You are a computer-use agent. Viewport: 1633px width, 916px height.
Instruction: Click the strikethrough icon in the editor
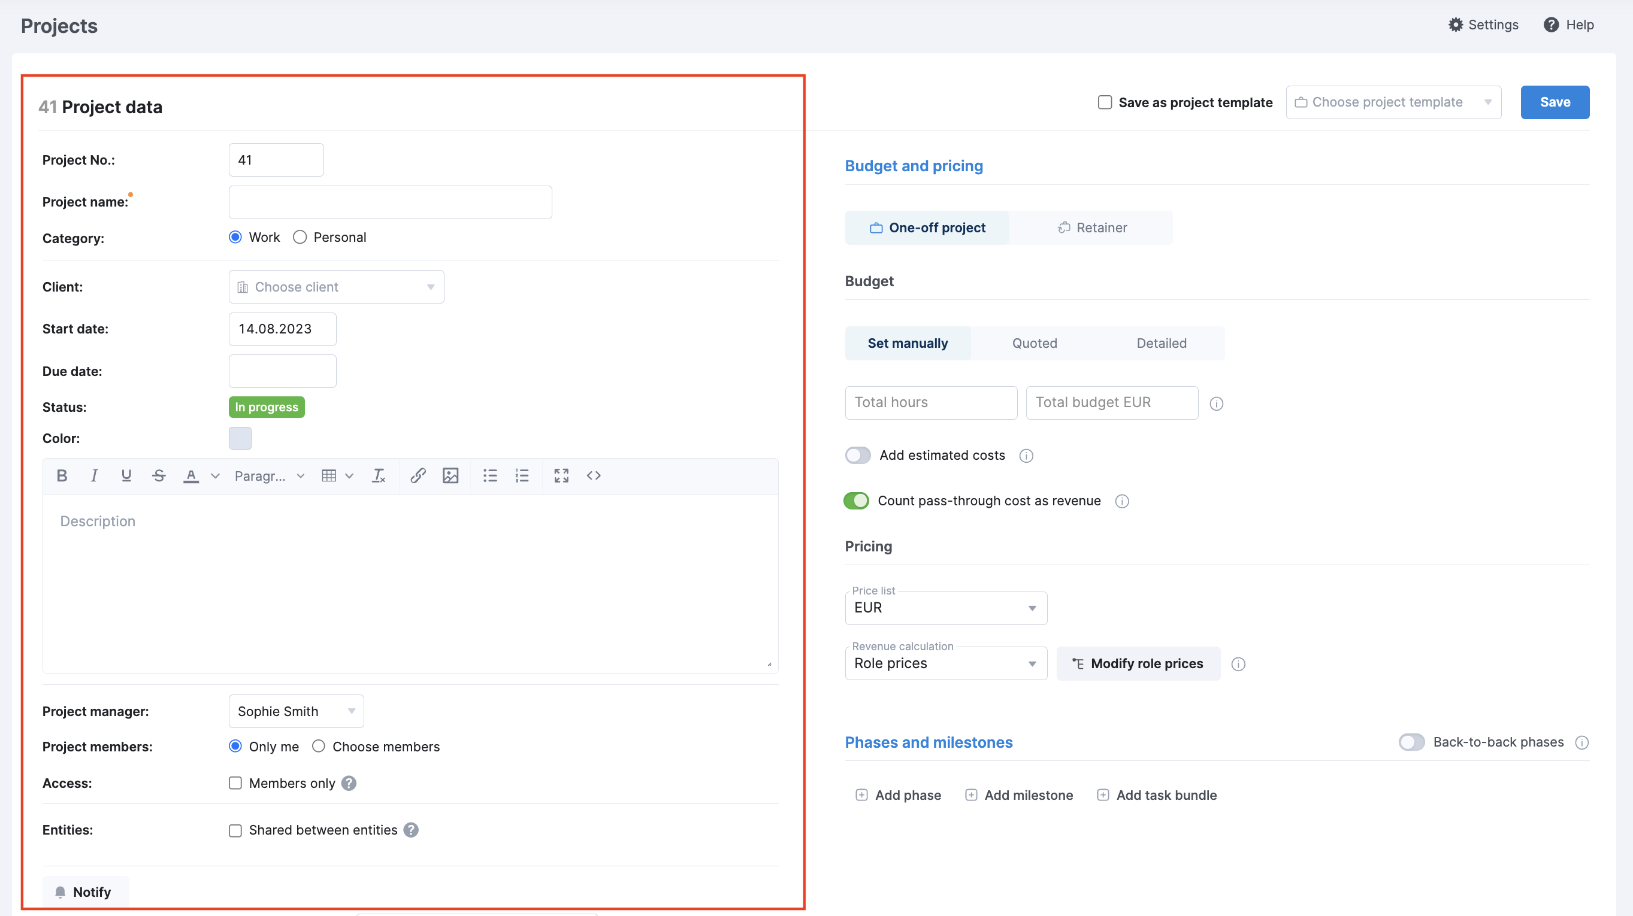[159, 475]
